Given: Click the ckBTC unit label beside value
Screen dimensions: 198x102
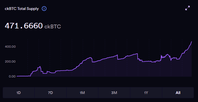Looking at the screenshot, I should click(x=53, y=27).
